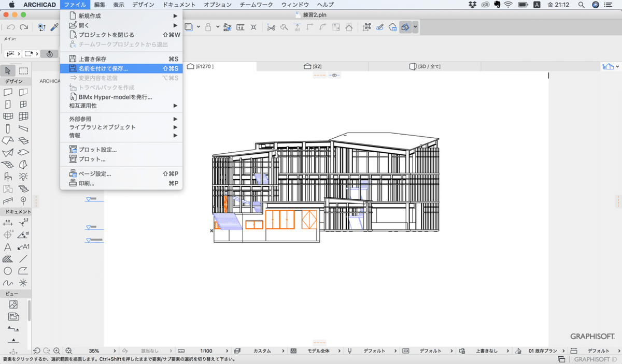Open the デザイン menu in menu bar

point(143,5)
